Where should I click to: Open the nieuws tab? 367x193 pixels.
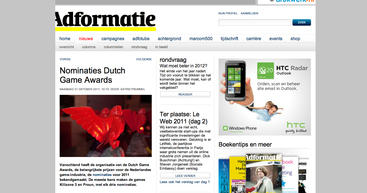[x=86, y=39]
